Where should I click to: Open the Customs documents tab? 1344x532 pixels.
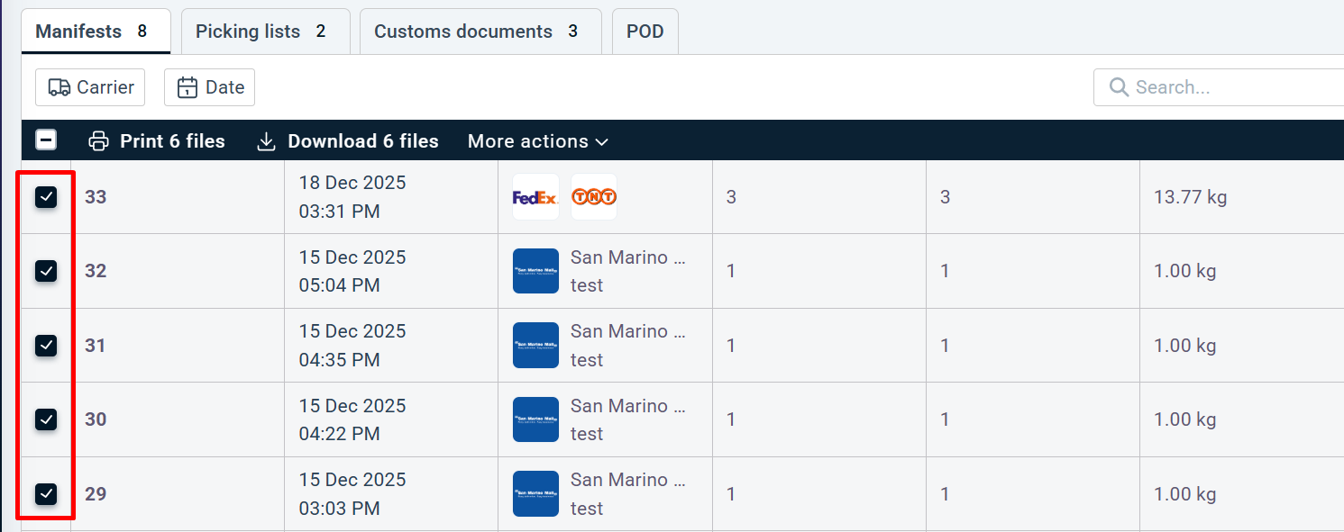(475, 32)
